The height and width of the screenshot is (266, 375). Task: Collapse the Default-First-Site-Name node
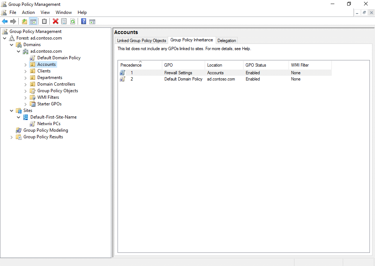click(x=18, y=117)
